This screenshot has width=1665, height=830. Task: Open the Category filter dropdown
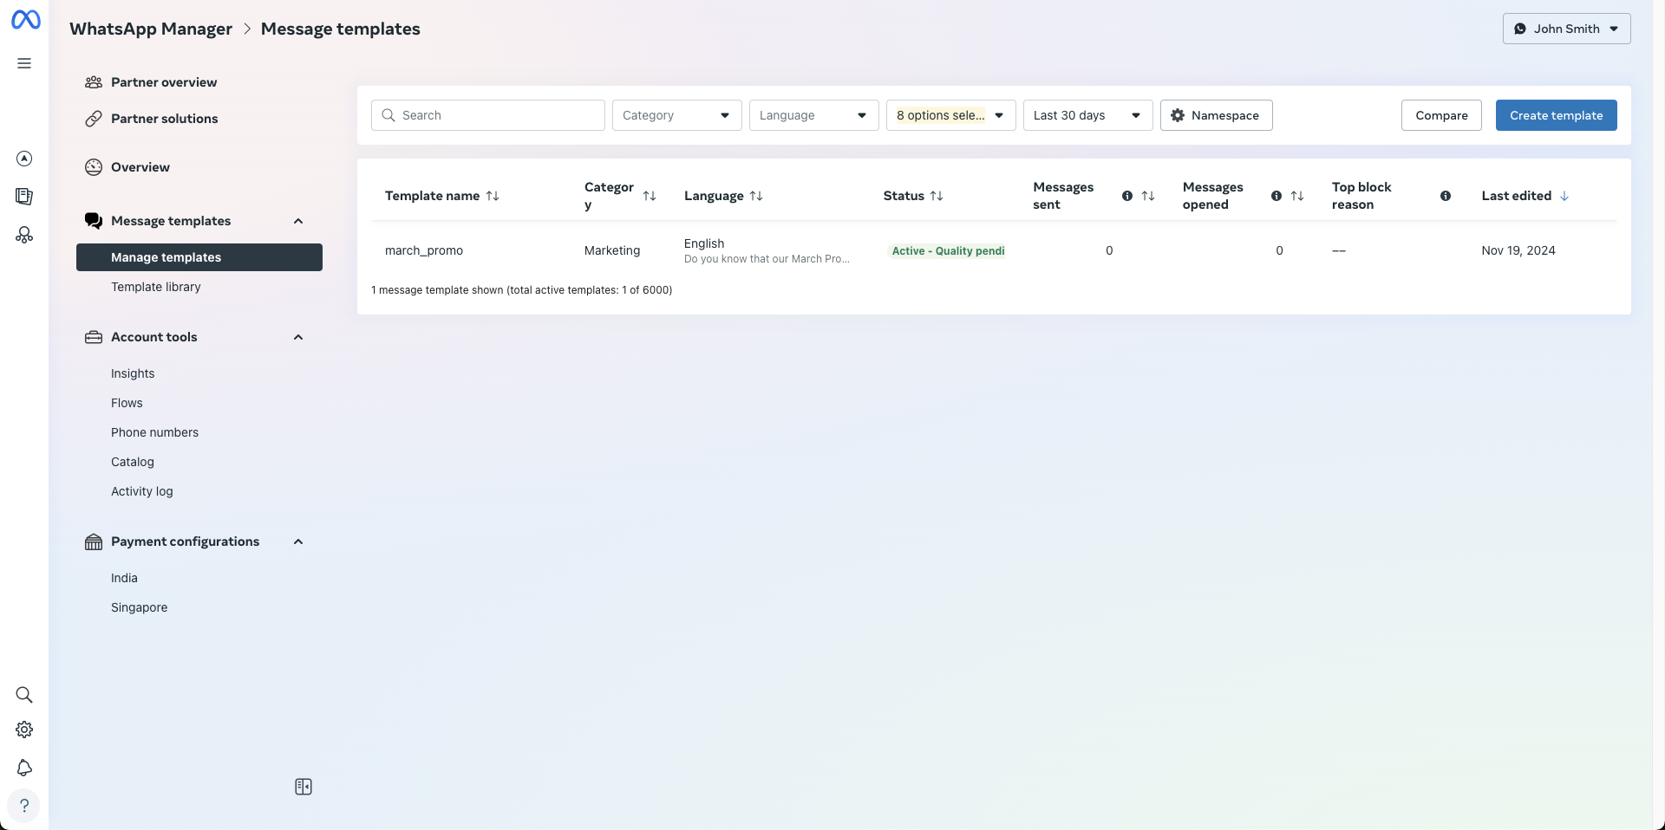coord(676,115)
